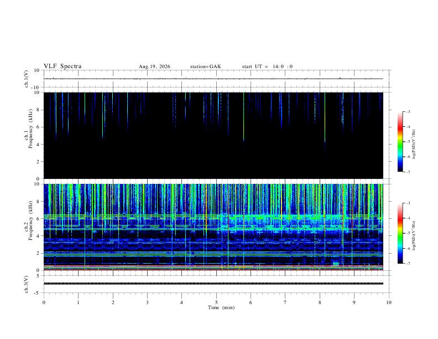Click the station=GAK label
The width and height of the screenshot is (438, 339).
(x=205, y=66)
